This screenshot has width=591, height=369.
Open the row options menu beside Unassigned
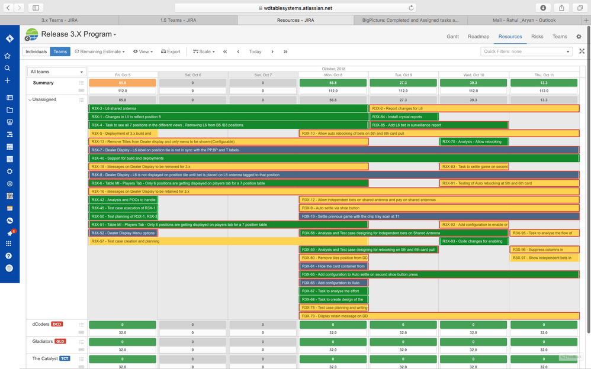81,99
